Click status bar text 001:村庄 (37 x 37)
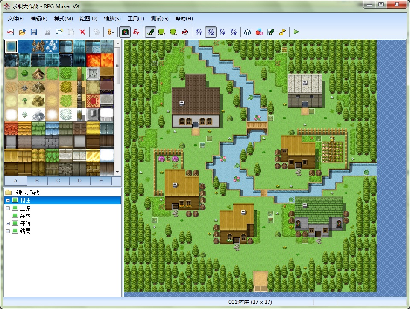 250,302
